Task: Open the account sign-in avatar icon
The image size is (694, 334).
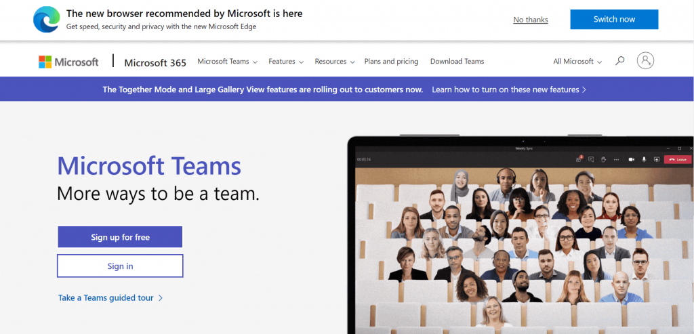Action: (645, 60)
